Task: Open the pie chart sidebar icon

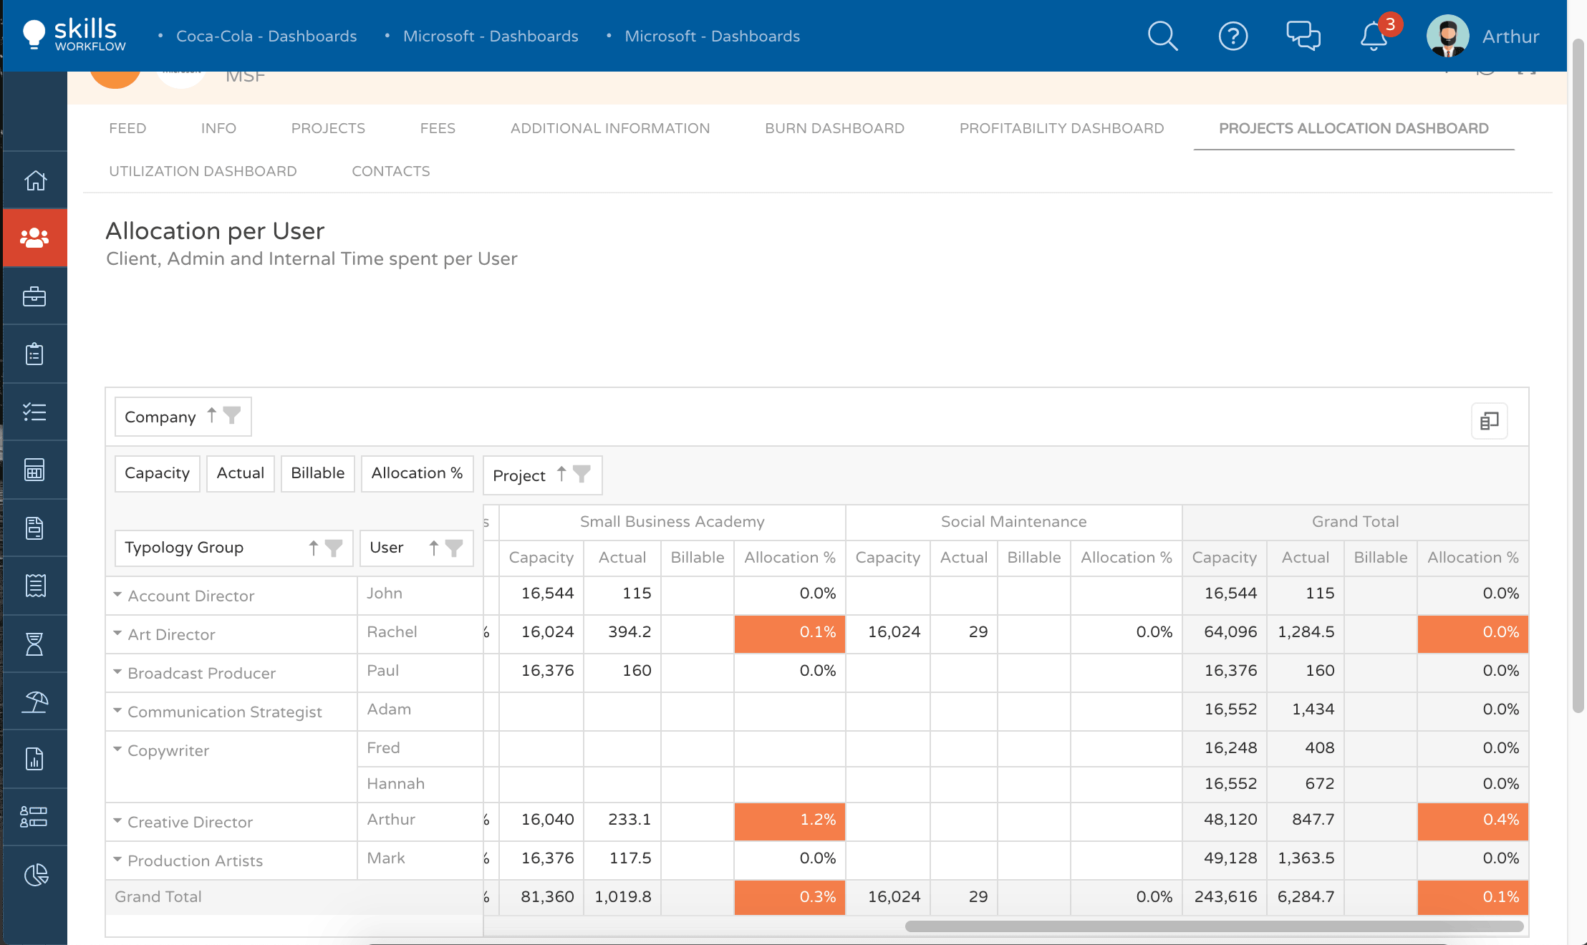Action: (x=35, y=875)
